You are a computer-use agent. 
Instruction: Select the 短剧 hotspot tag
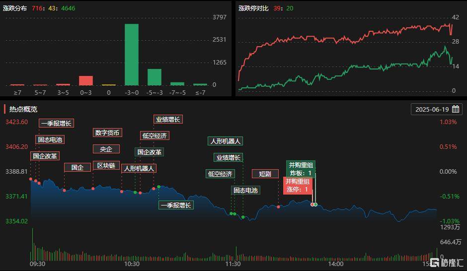point(265,174)
